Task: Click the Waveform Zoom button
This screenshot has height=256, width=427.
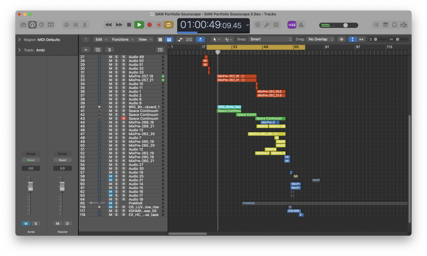Action: pyautogui.click(x=342, y=40)
